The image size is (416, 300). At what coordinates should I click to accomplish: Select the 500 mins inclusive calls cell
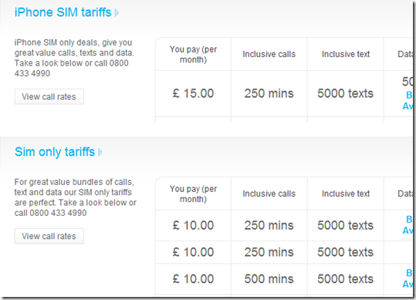[x=269, y=279]
